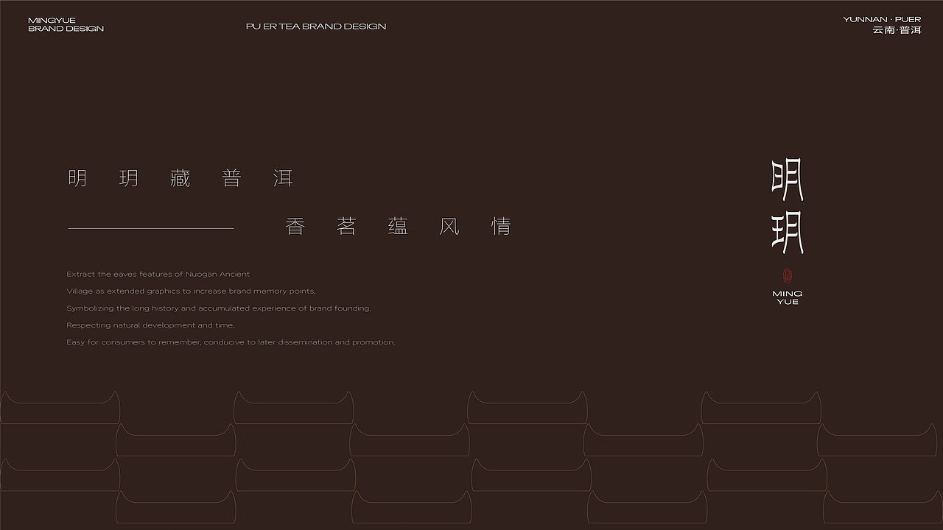This screenshot has height=530, width=943.
Task: Click the line starting 'Symbolizing the long history'
Action: pos(219,308)
